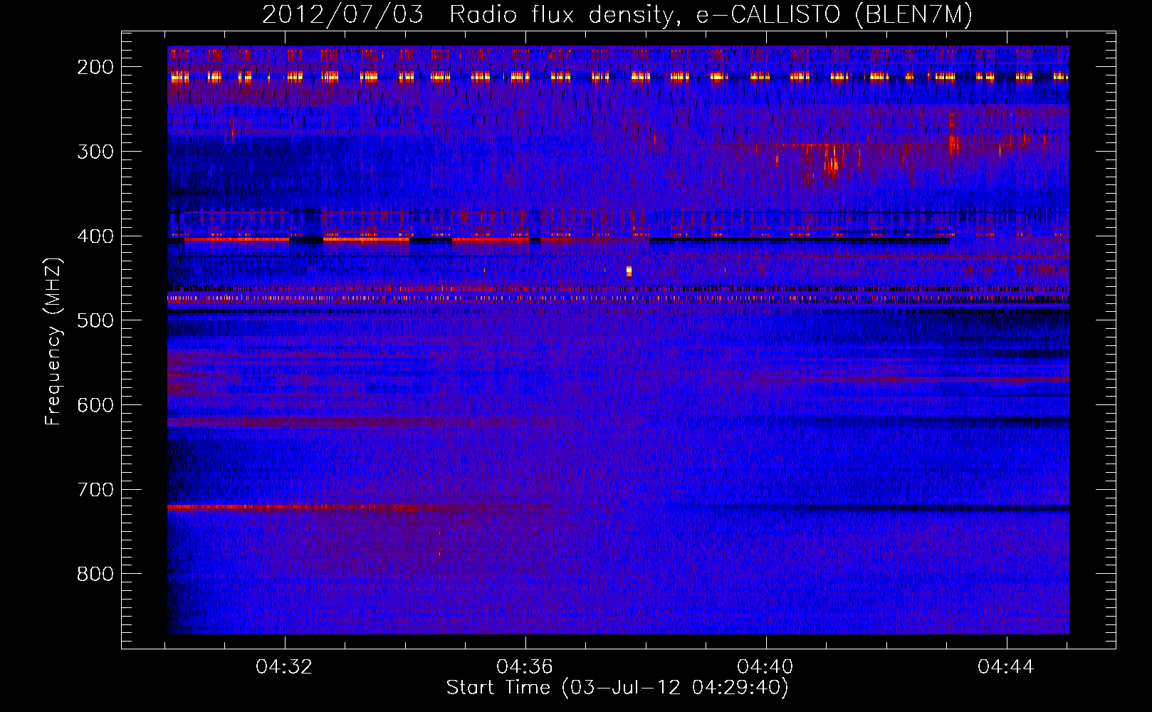Screen dimensions: 1152x712
Task: Click the 700 frequency tick label
Action: click(x=95, y=490)
